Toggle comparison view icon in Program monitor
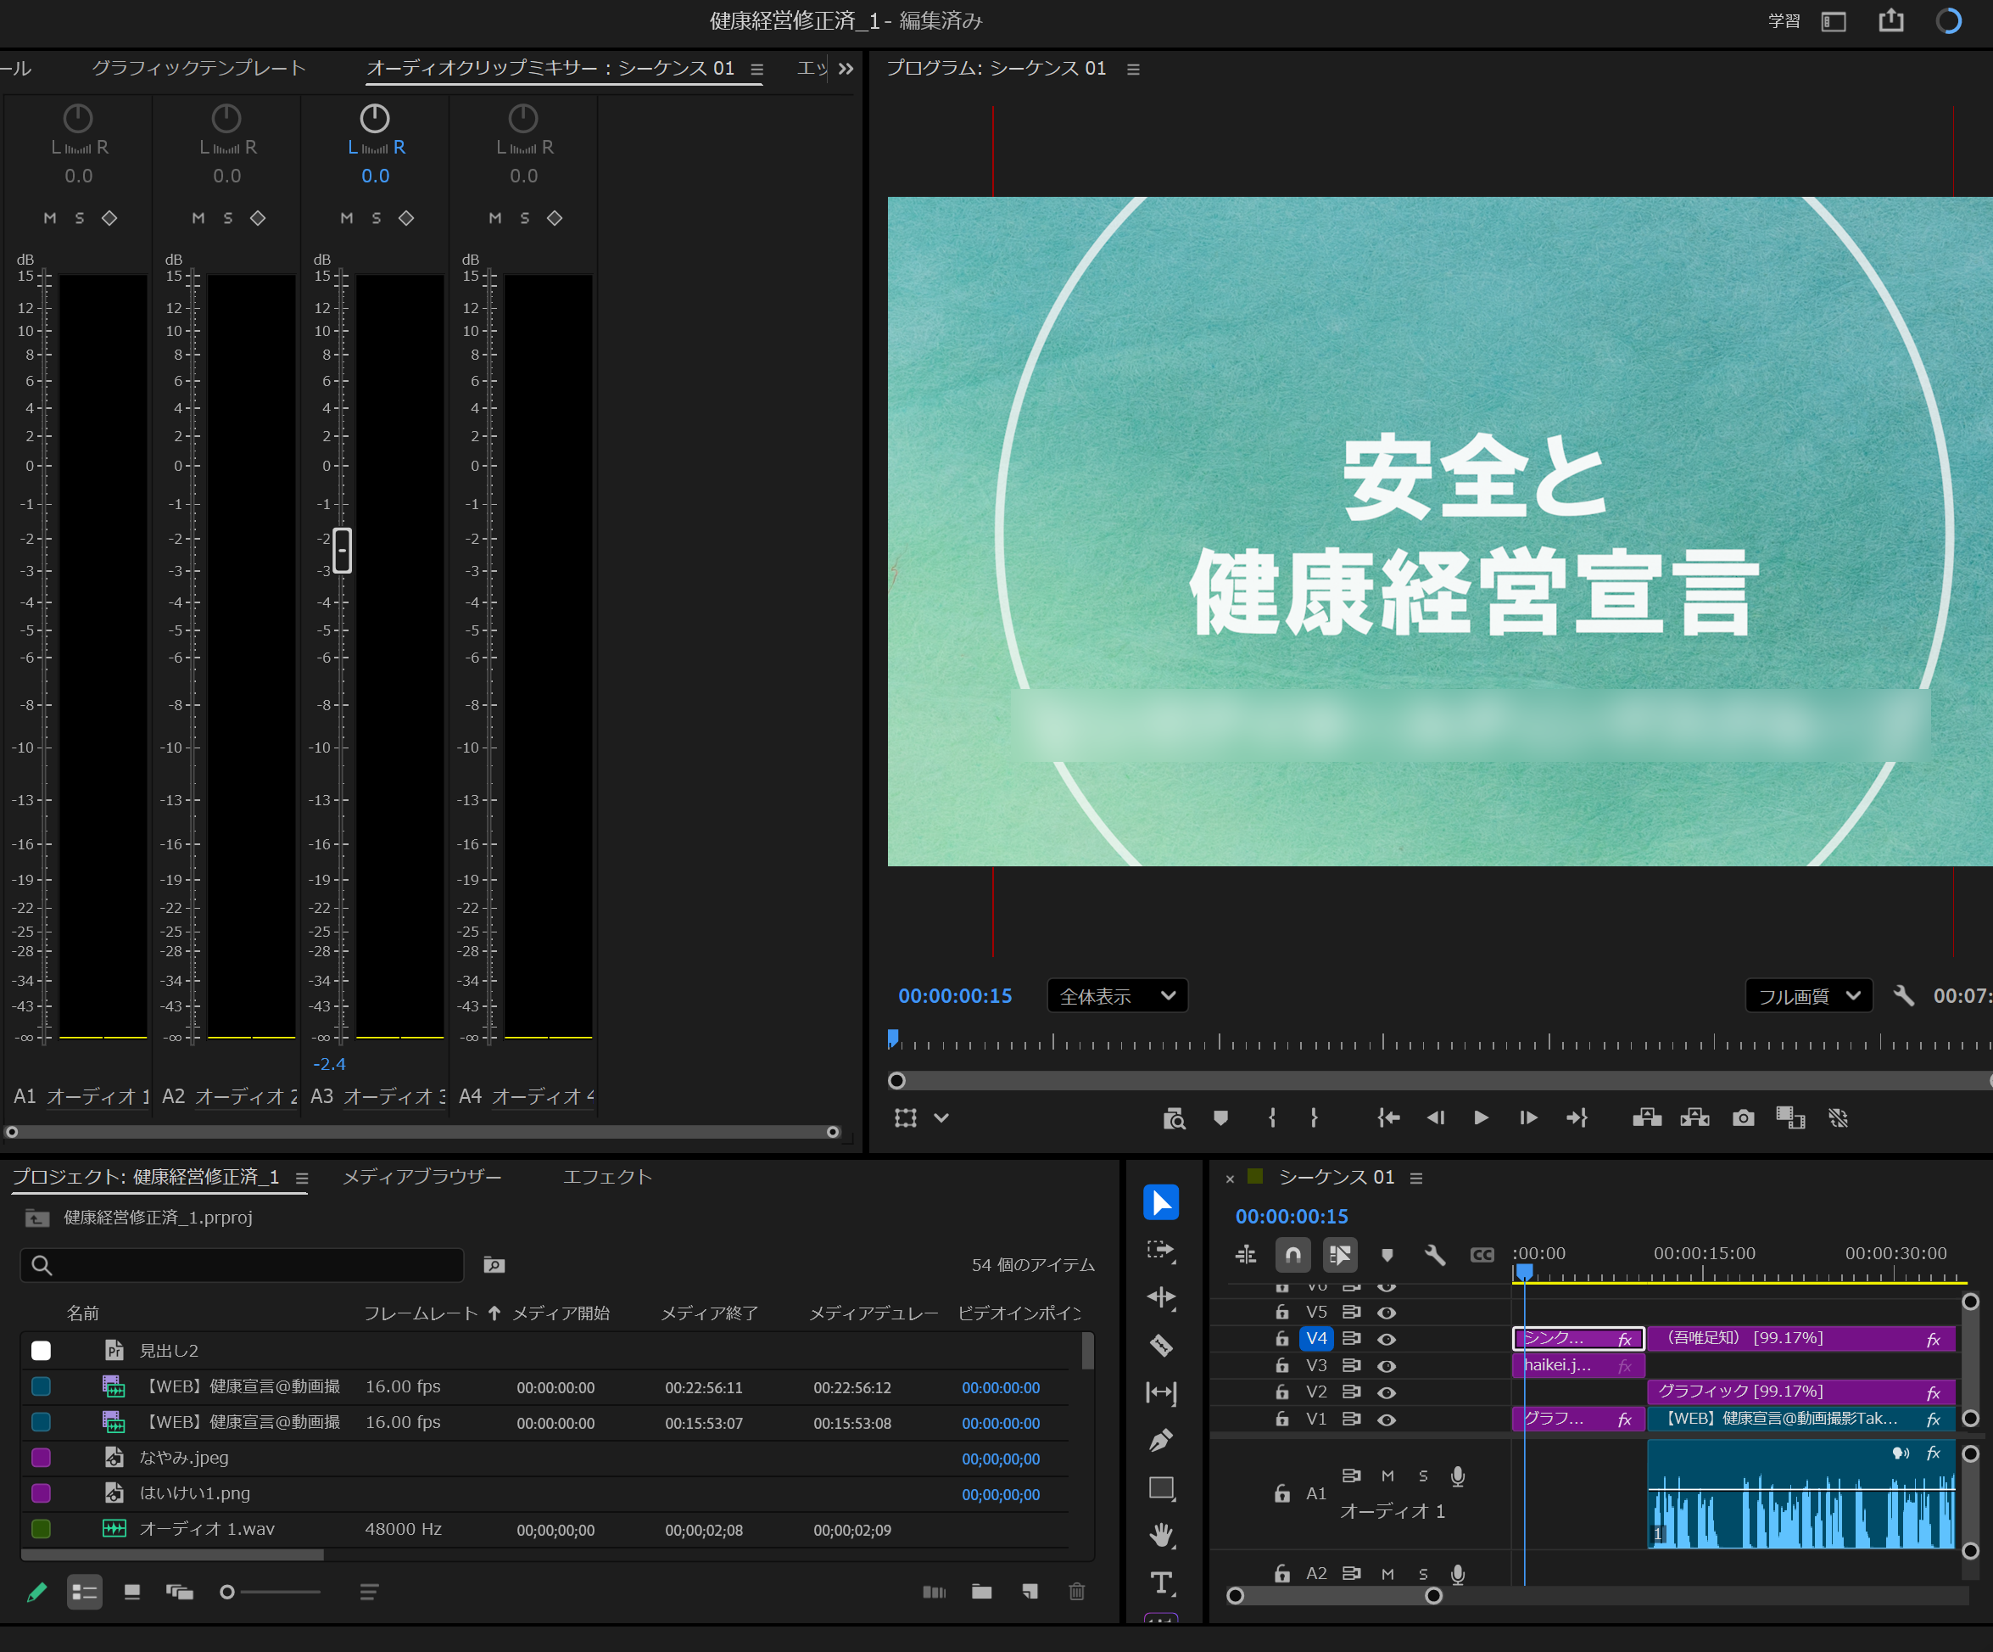Image resolution: width=1993 pixels, height=1652 pixels. click(x=1790, y=1117)
